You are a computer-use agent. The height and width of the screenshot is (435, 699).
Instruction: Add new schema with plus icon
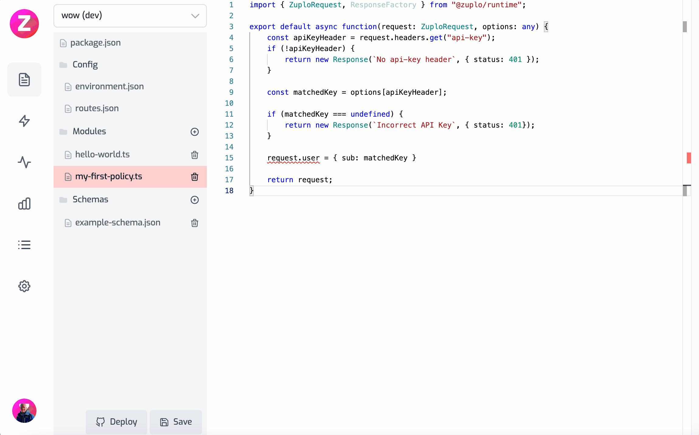click(x=195, y=200)
